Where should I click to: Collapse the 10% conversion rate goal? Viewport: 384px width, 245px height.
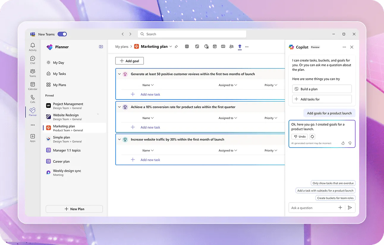pos(119,107)
